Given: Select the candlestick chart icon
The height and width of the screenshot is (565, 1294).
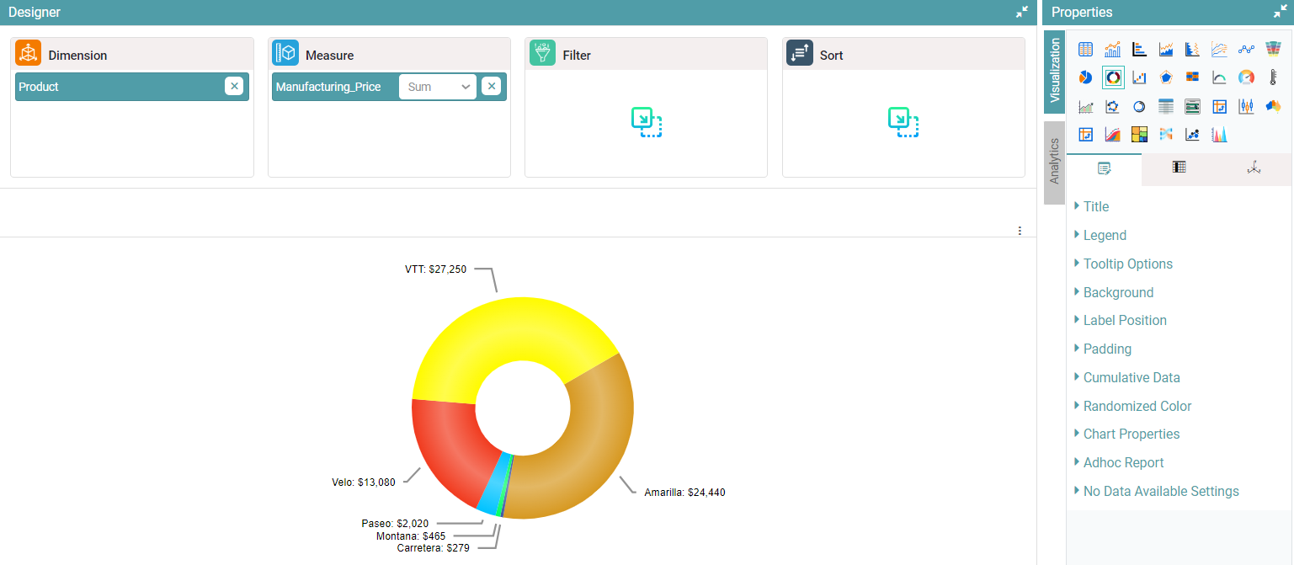Looking at the screenshot, I should (1246, 107).
